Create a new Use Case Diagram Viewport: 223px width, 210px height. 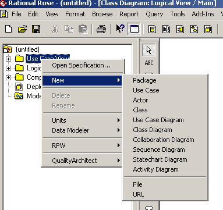coord(165,120)
